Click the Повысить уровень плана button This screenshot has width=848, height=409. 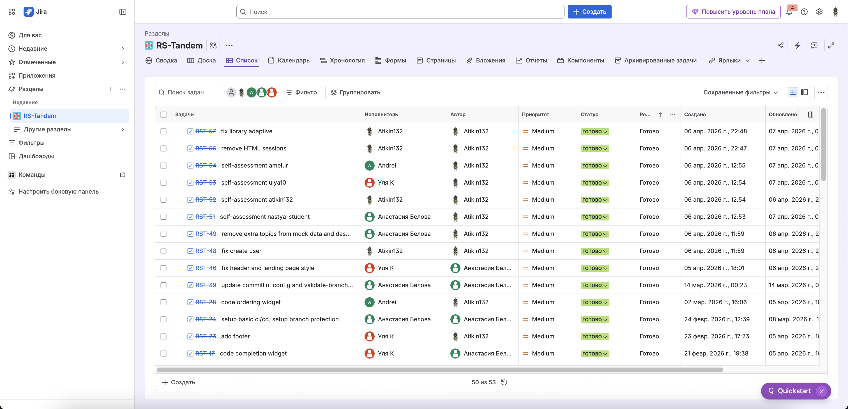[733, 12]
